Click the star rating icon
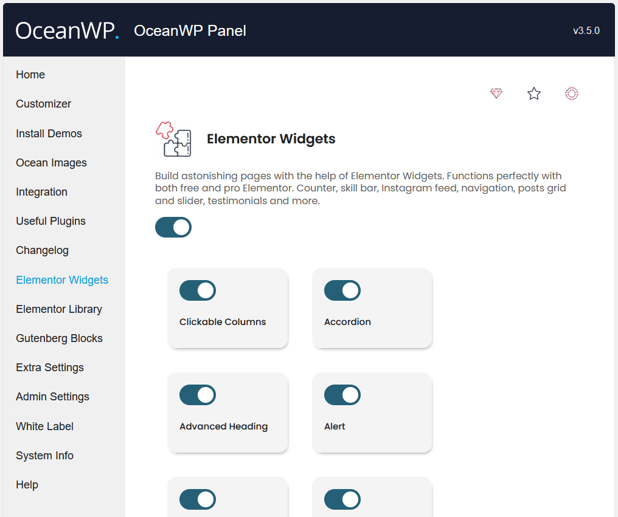 pyautogui.click(x=534, y=94)
